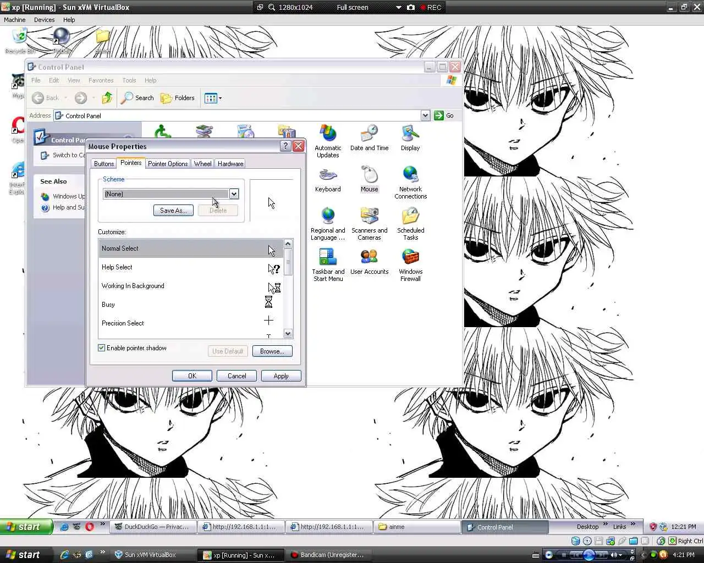Image resolution: width=704 pixels, height=563 pixels.
Task: Select the Working In Background pointer row
Action: [x=191, y=286]
